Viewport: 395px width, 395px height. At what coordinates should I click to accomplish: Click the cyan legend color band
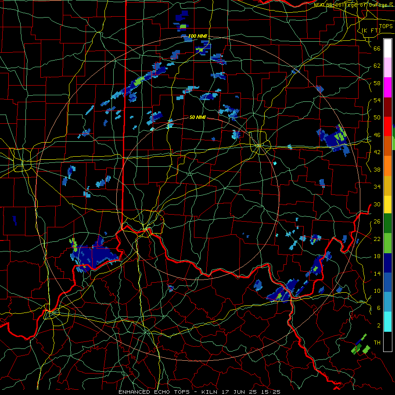(x=388, y=322)
